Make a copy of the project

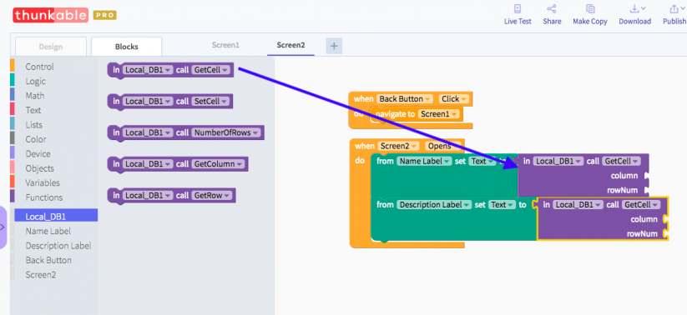tap(589, 14)
